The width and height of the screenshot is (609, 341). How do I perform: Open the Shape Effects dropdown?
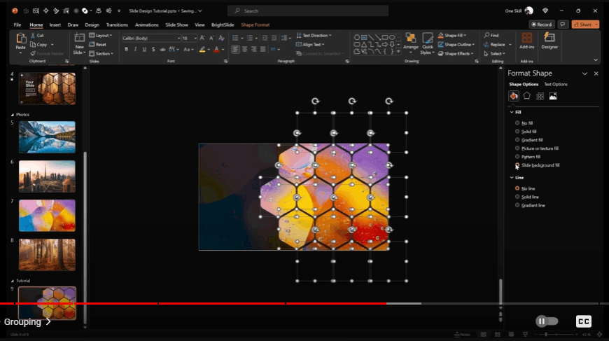456,54
